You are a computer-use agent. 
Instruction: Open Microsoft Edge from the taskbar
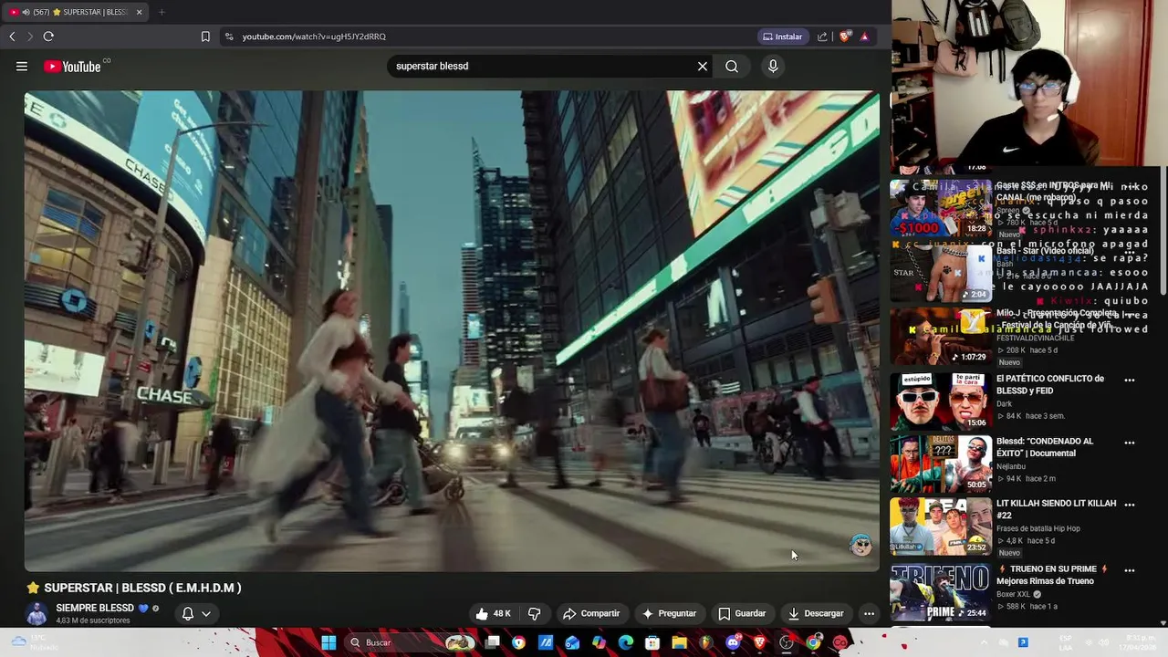coord(626,642)
